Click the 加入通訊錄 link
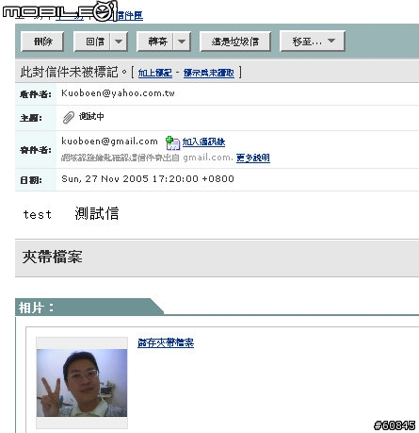 pos(203,142)
